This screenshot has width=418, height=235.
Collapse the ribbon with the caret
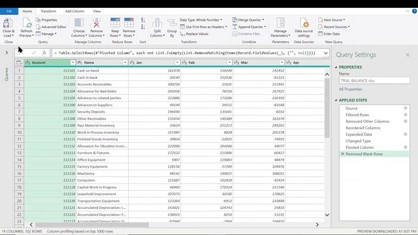(407, 11)
